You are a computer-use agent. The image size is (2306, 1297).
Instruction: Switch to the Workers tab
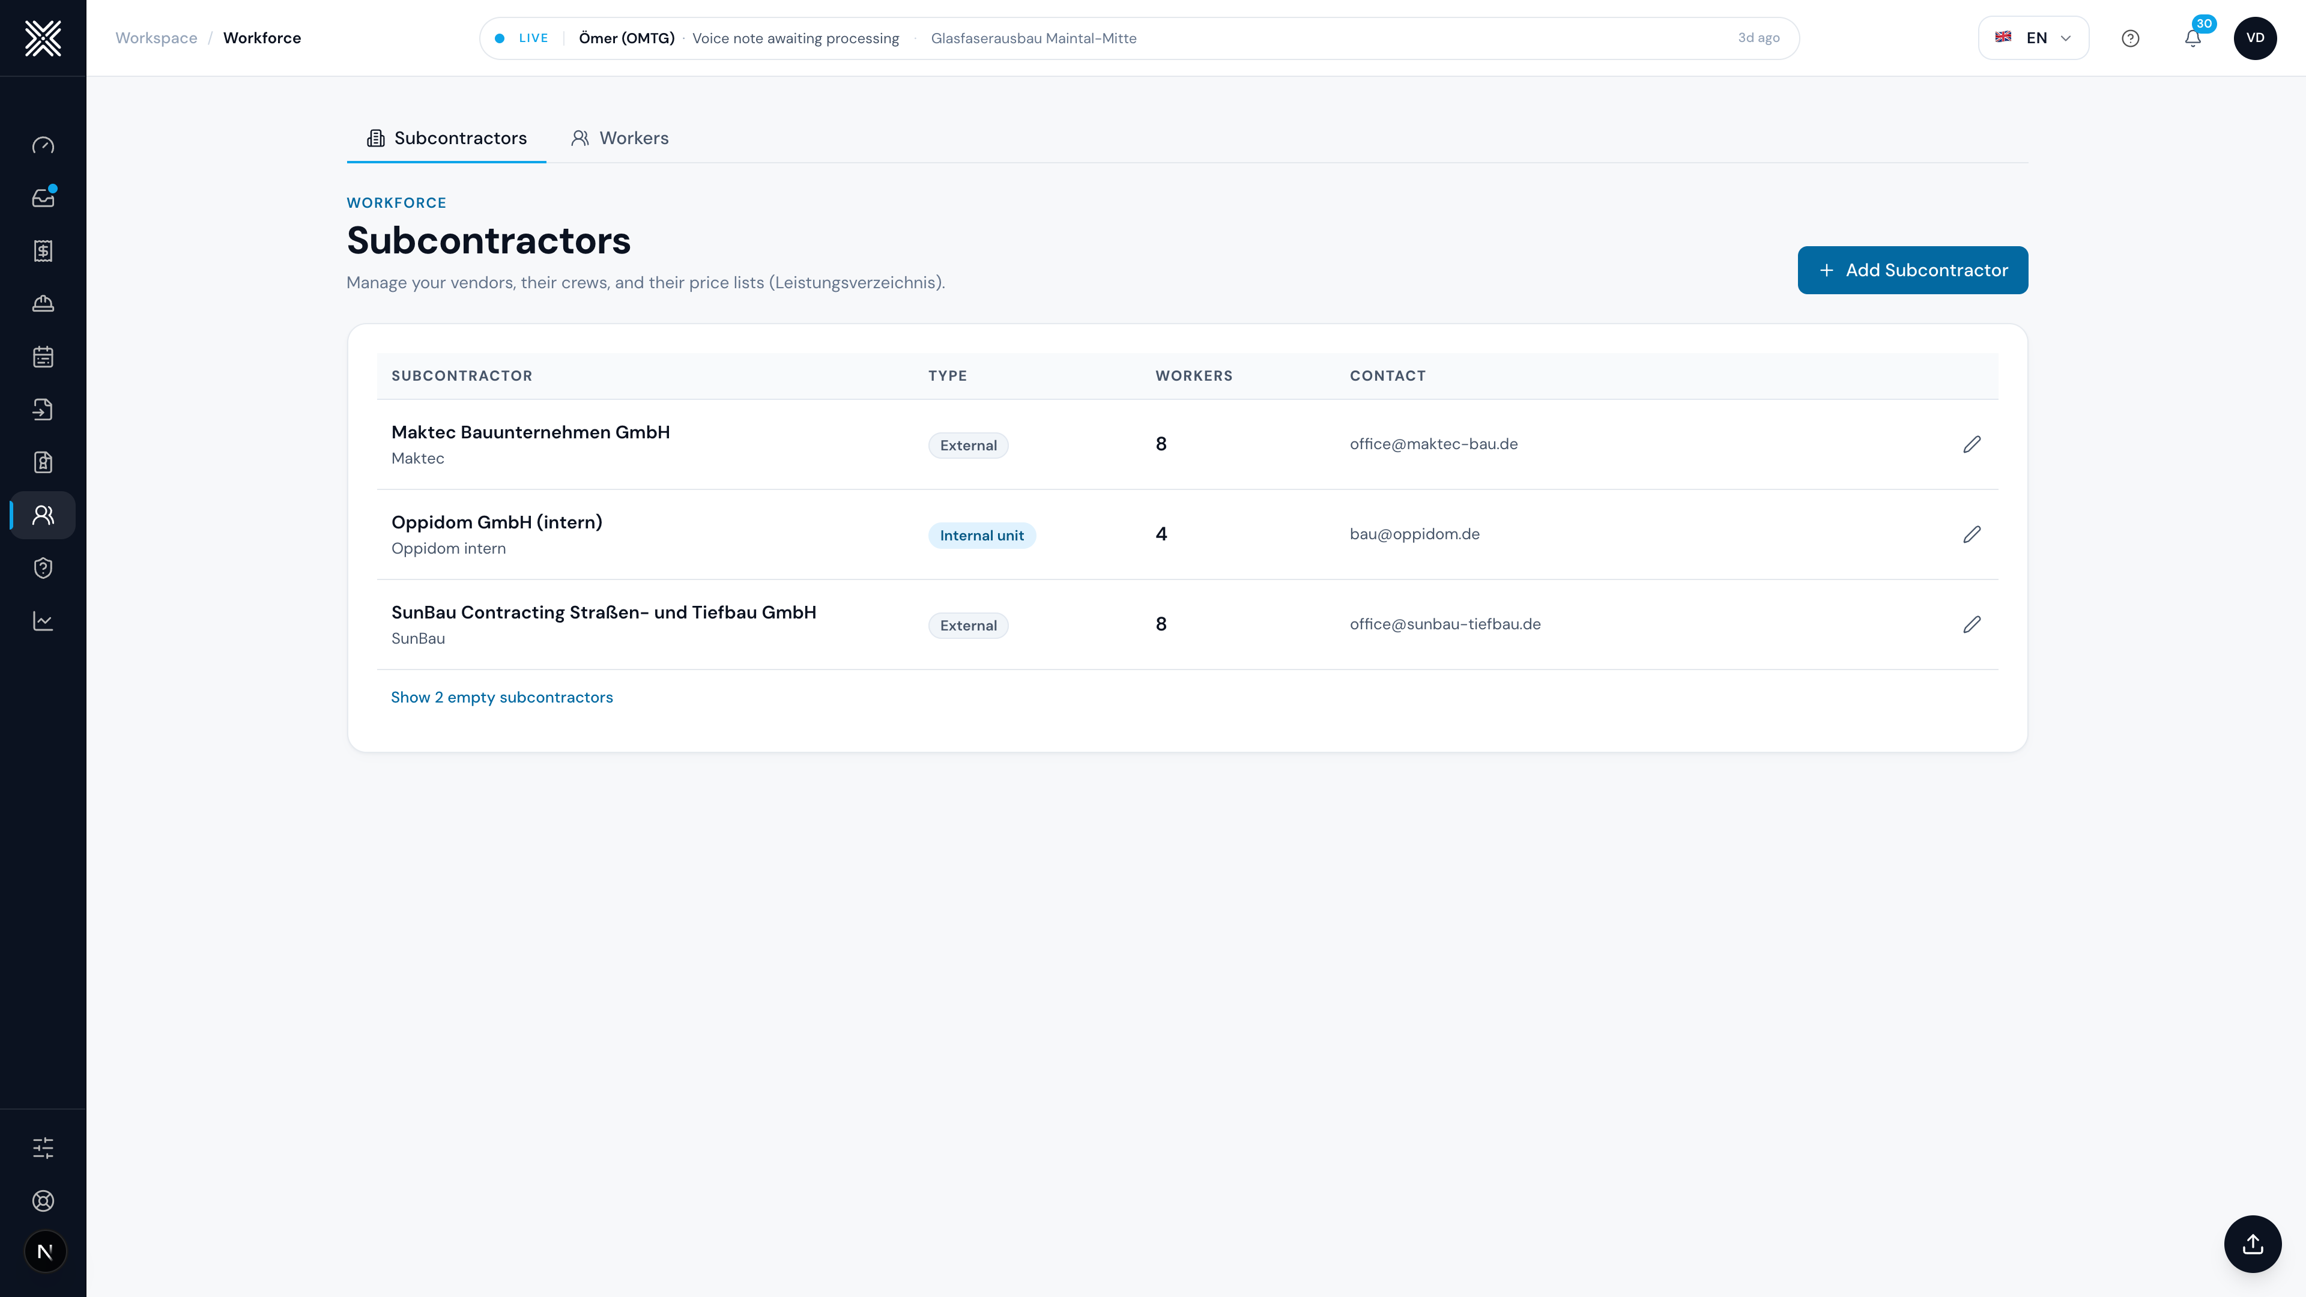[620, 138]
